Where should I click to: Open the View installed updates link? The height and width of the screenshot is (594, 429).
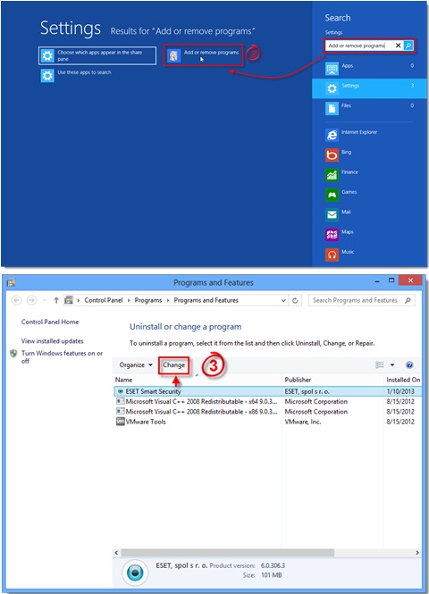[53, 341]
